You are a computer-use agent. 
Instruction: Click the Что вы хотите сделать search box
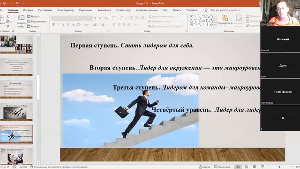pyautogui.click(x=225, y=10)
